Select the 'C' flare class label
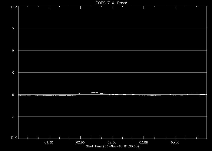 (x=13, y=73)
